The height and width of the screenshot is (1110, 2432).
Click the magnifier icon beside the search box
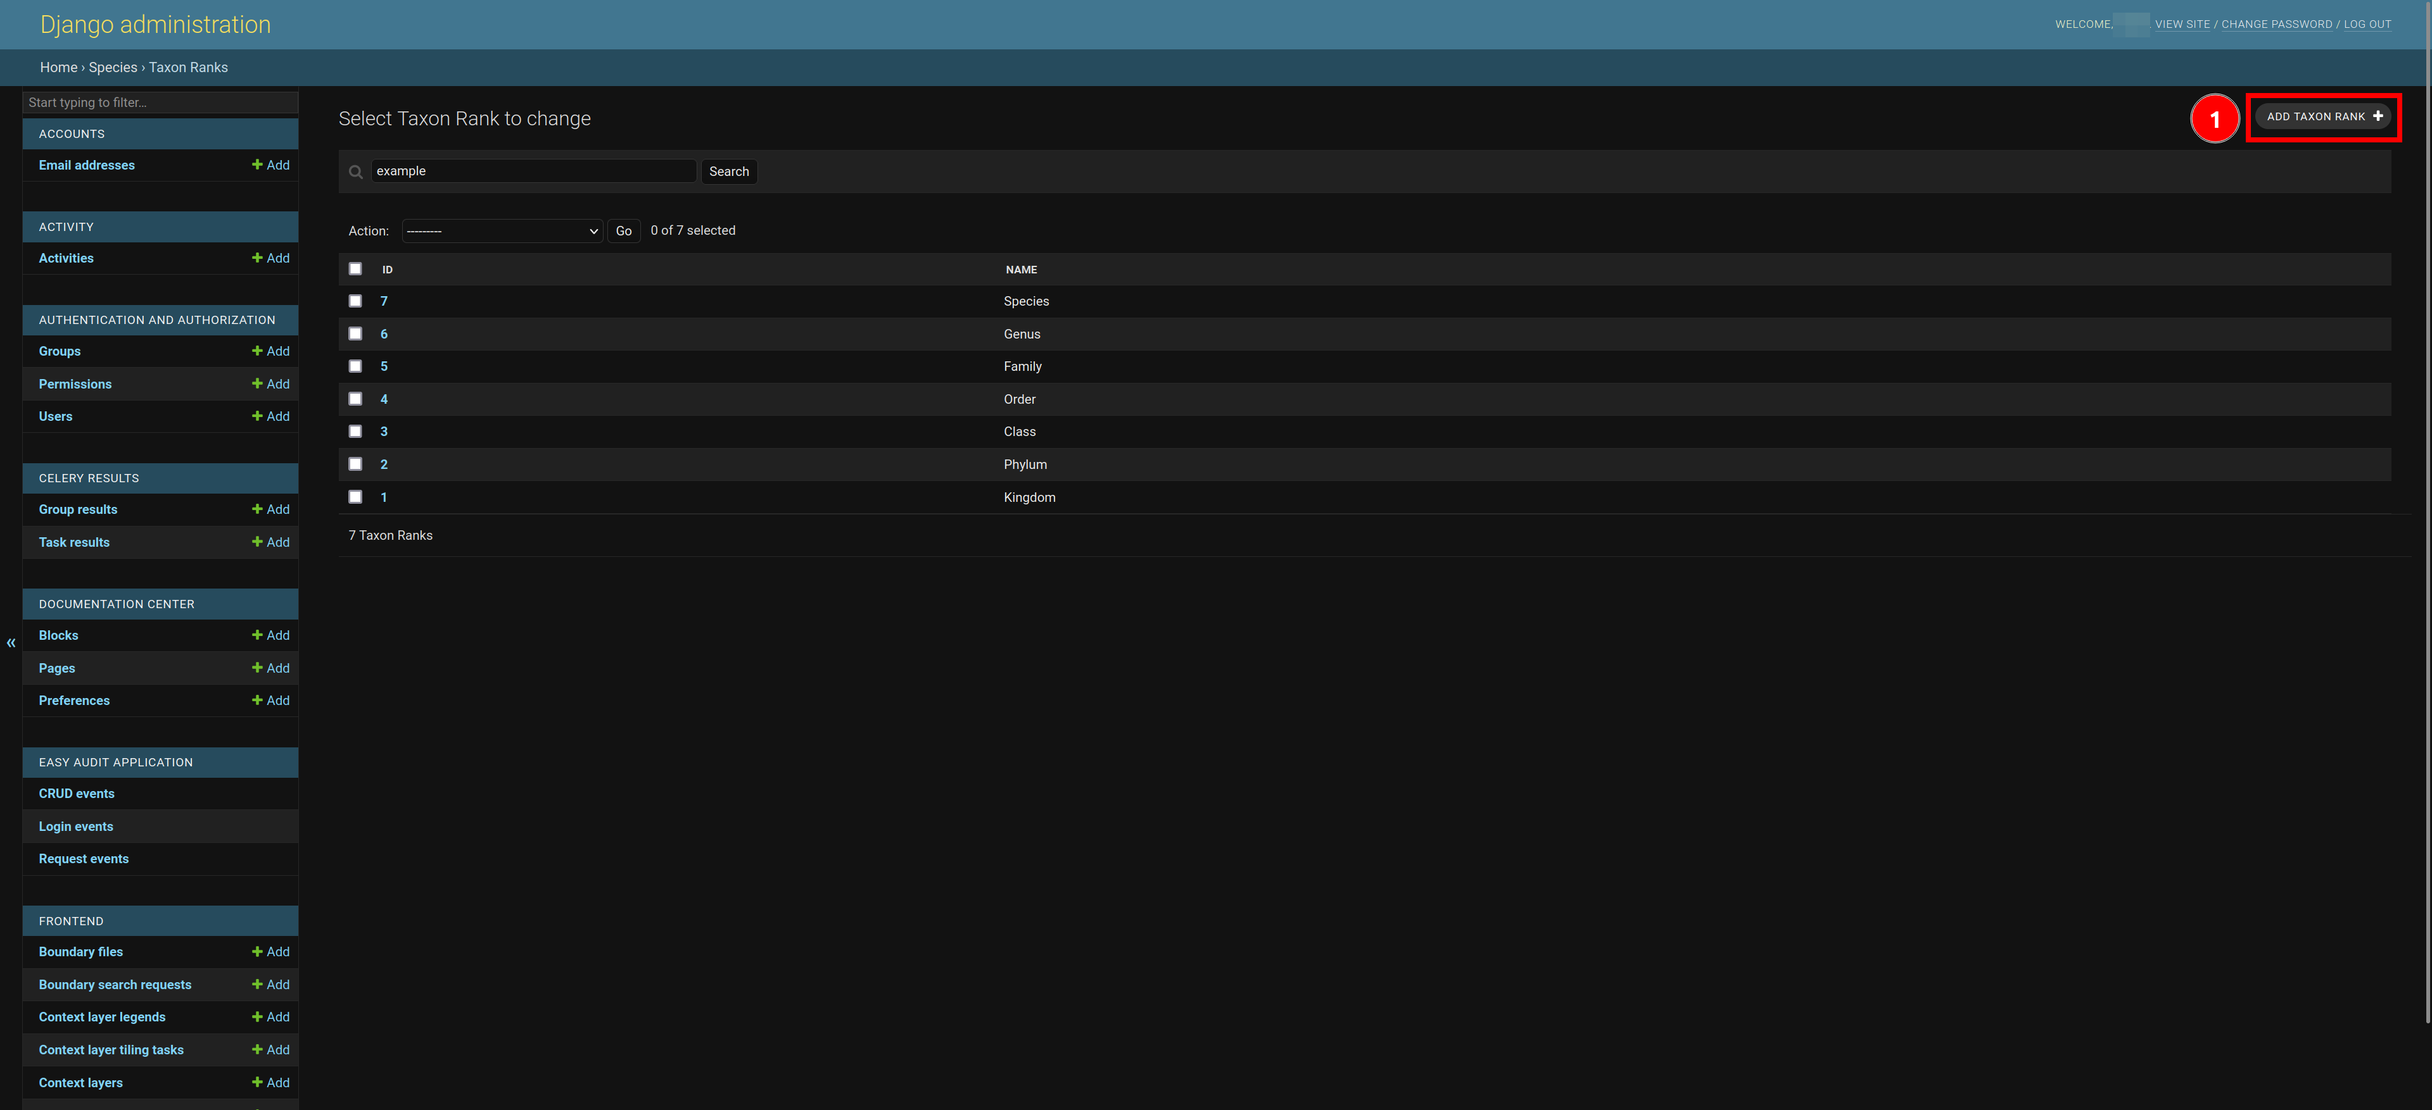[x=356, y=171]
